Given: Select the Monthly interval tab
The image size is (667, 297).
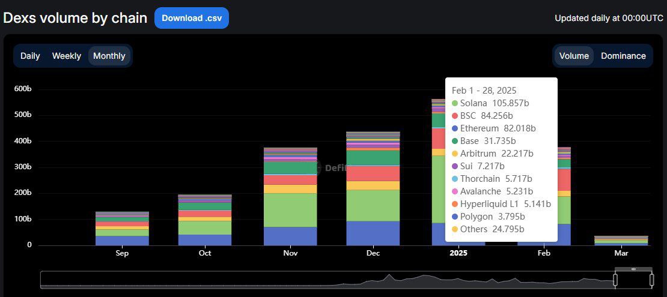Looking at the screenshot, I should 109,56.
